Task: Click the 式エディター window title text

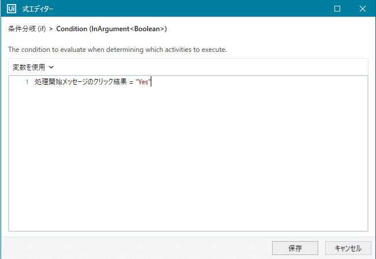Action: [38, 9]
